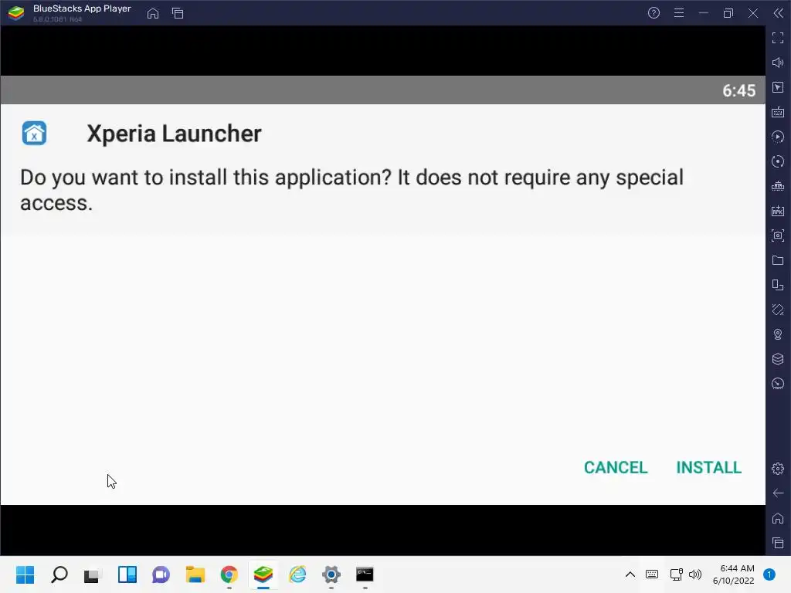Open the set location pin icon
Screen dimensions: 791x593
pos(778,334)
